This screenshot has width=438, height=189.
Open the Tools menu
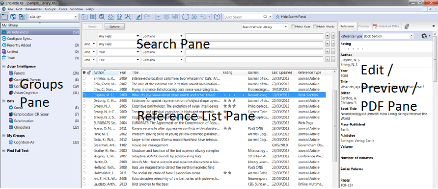63,9
